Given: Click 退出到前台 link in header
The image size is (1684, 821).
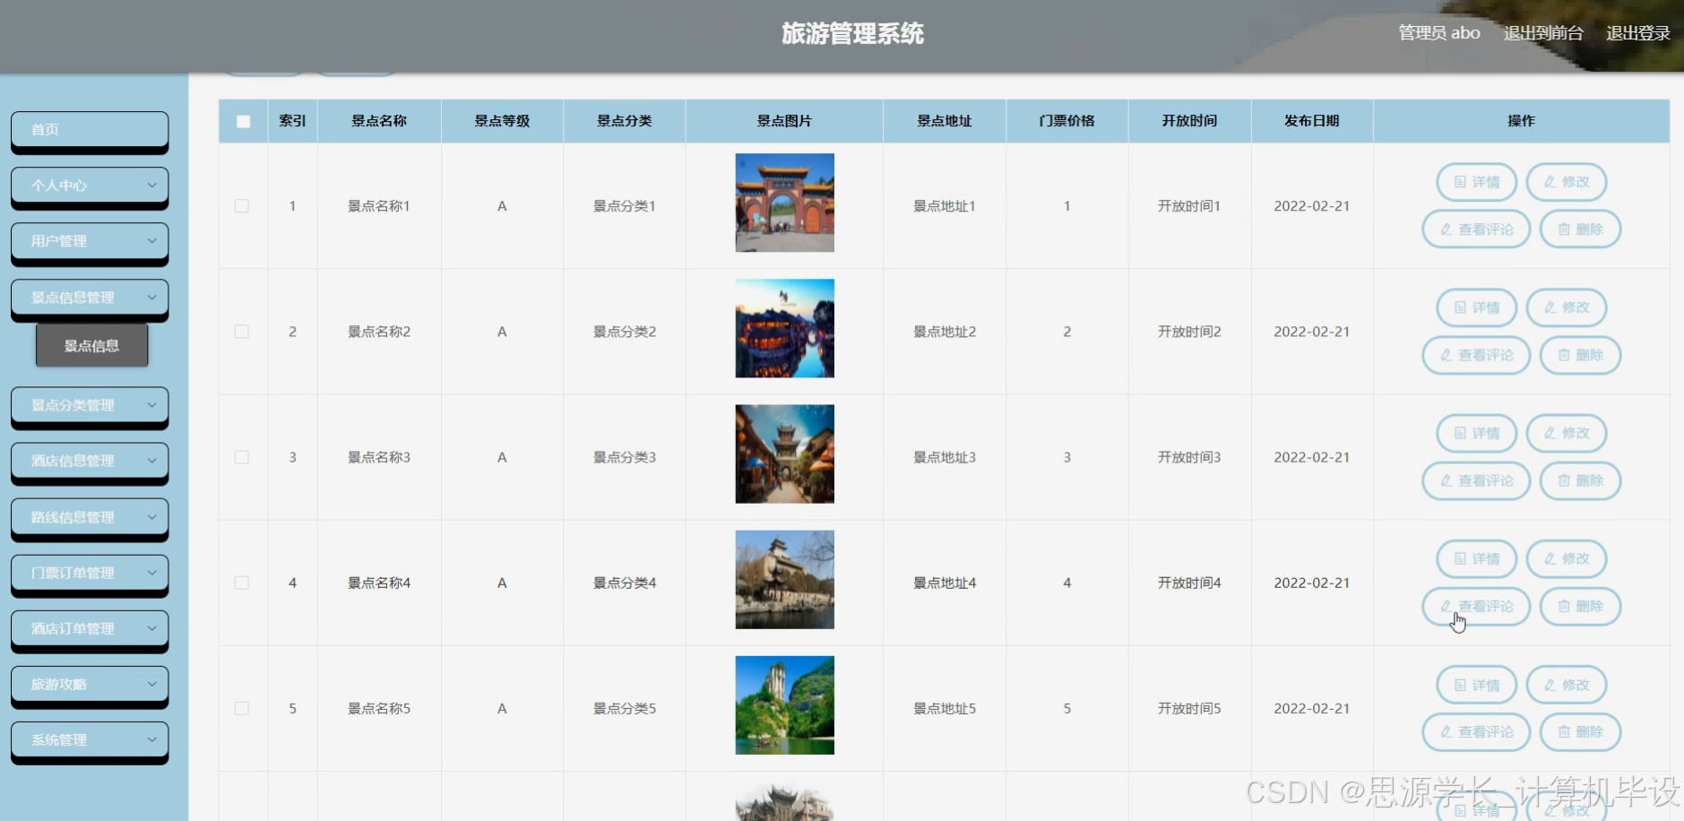Looking at the screenshot, I should [1543, 33].
